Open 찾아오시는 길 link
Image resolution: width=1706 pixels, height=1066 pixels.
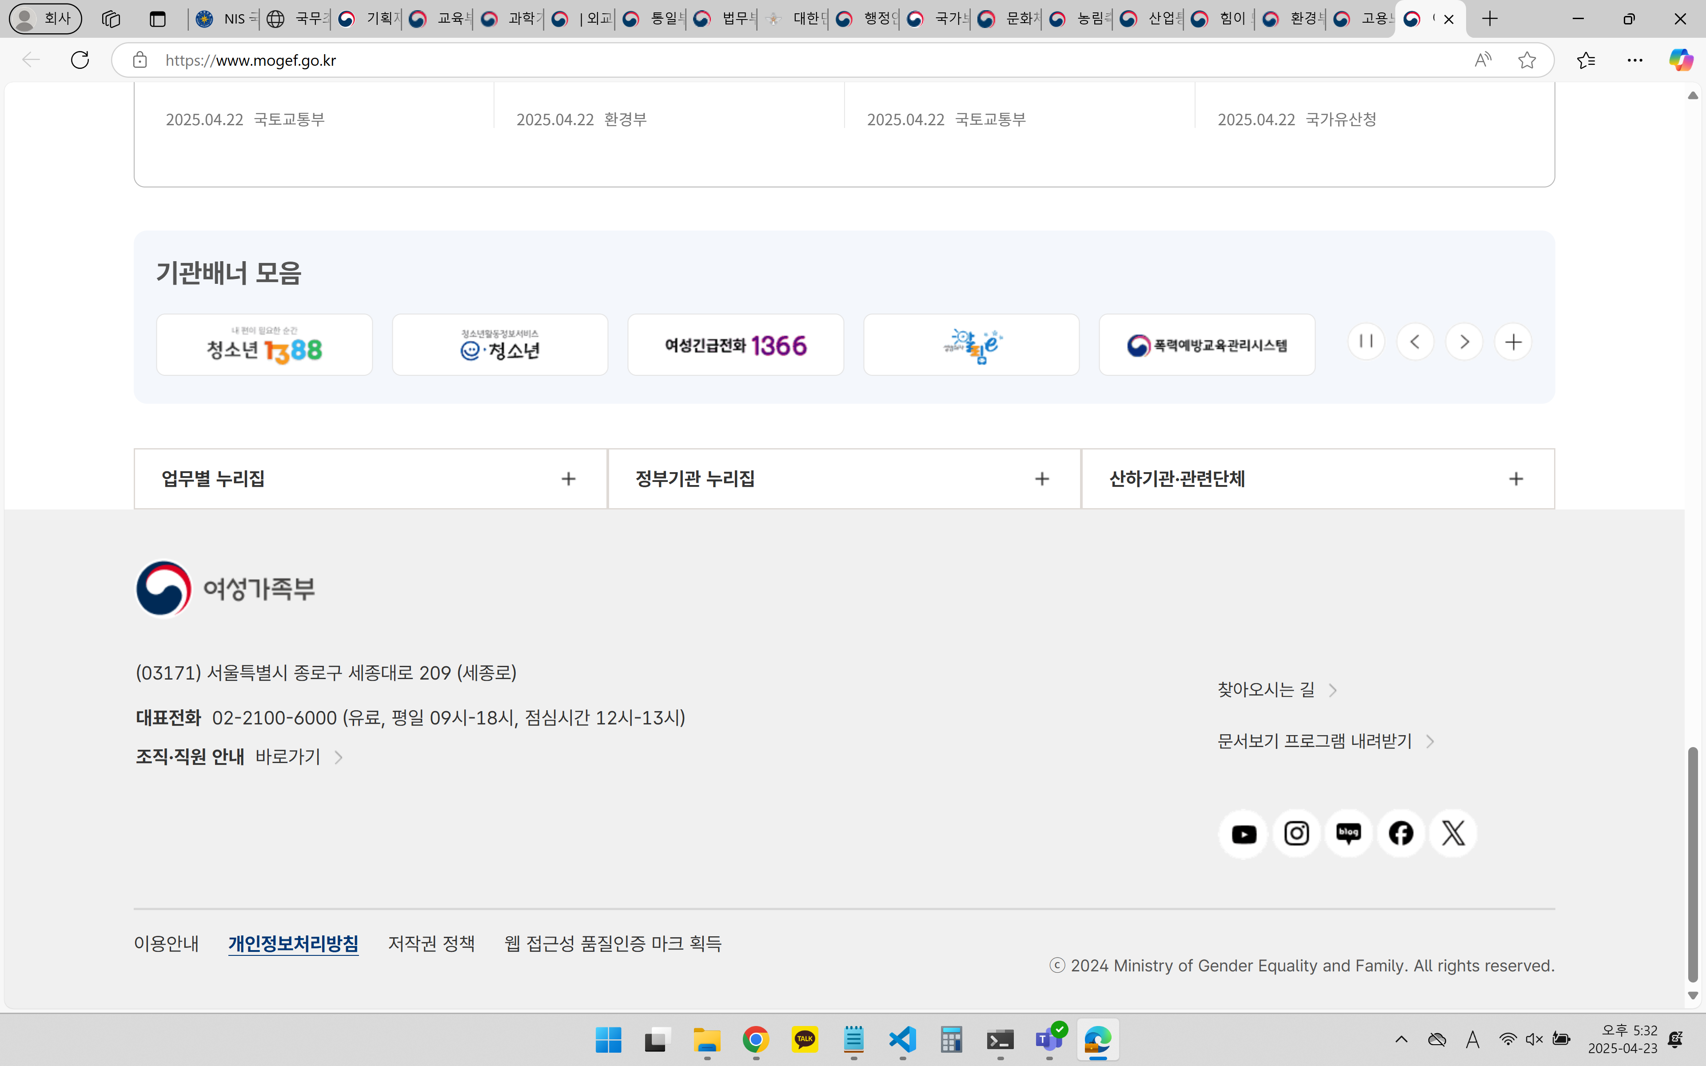click(1277, 689)
